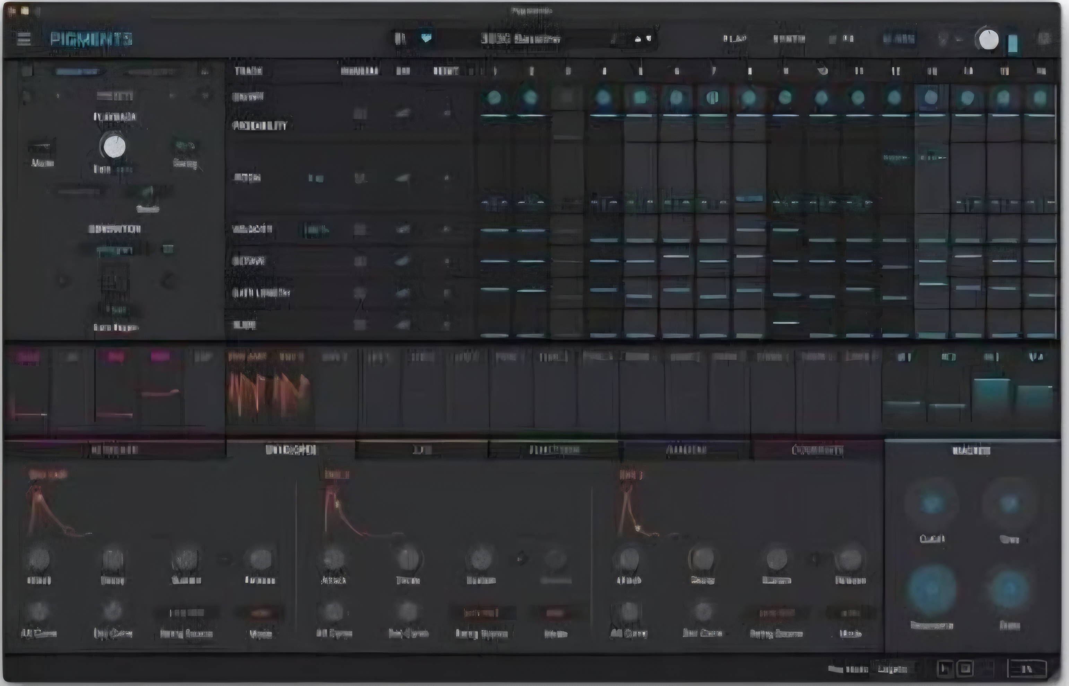1069x686 pixels.
Task: Click the large white knob in sequencer settings
Action: 114,147
